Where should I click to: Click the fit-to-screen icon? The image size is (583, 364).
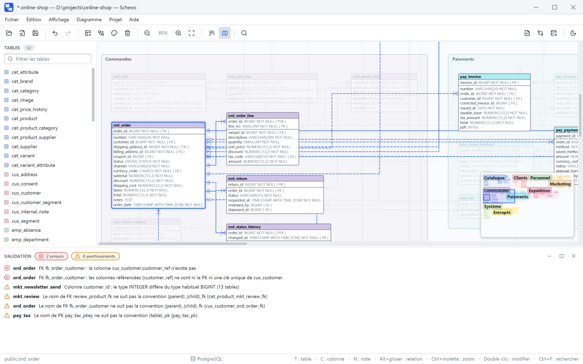(191, 33)
